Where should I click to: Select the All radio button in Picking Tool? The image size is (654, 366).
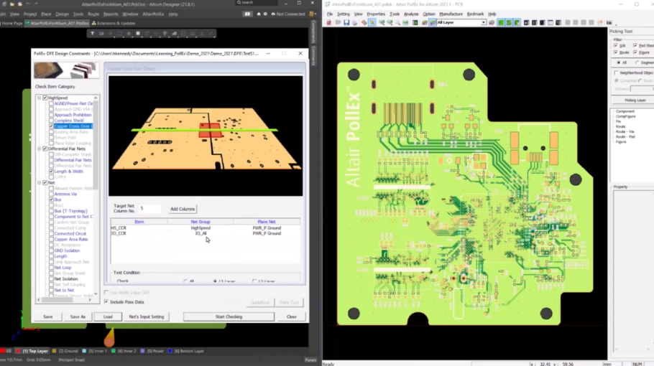click(619, 62)
